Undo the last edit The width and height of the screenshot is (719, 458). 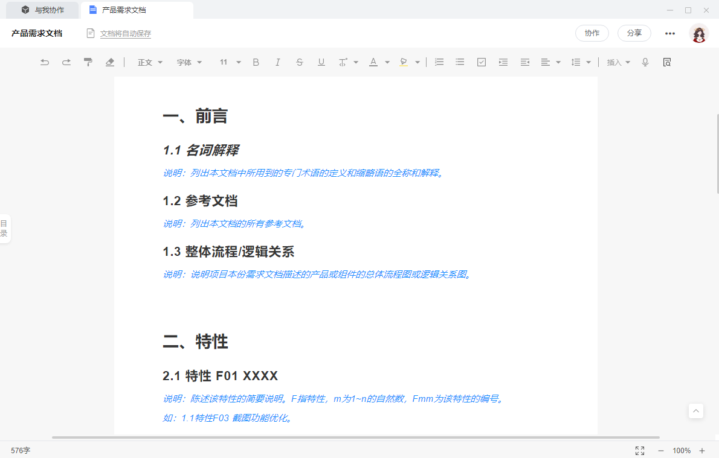45,62
